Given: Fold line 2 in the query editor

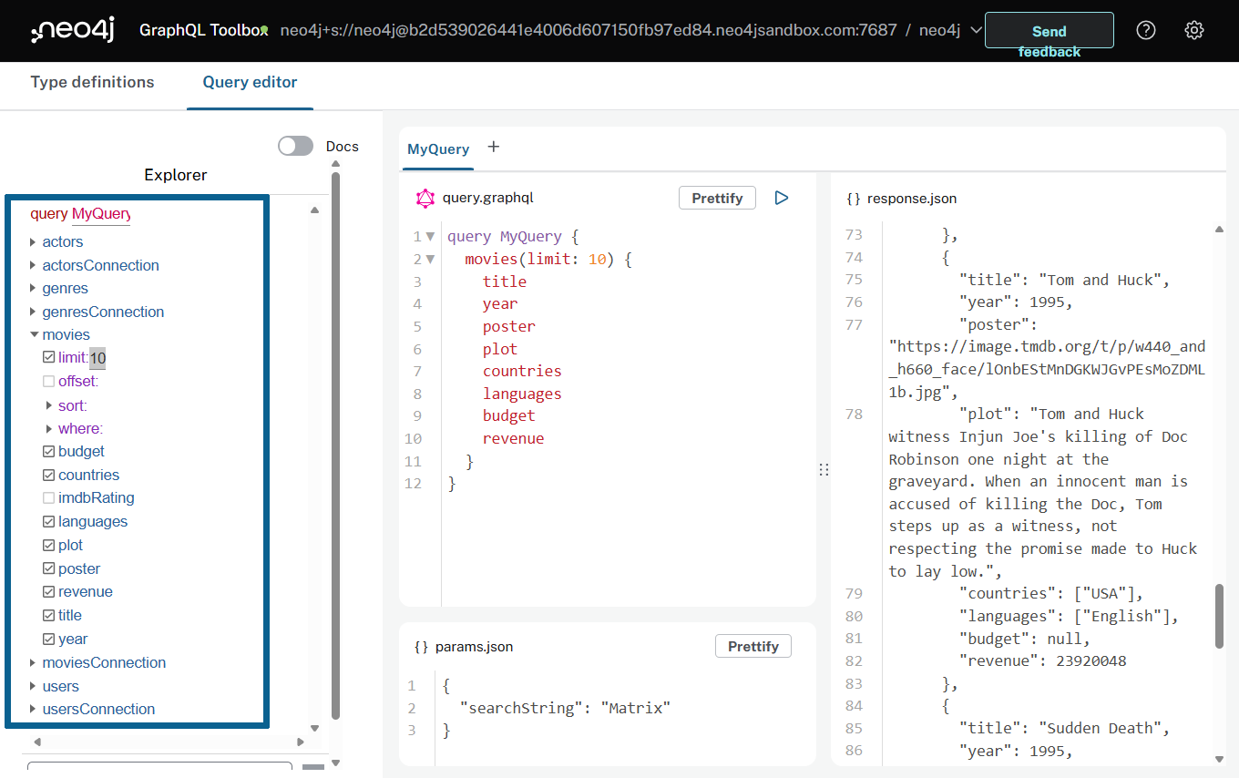Looking at the screenshot, I should [431, 259].
